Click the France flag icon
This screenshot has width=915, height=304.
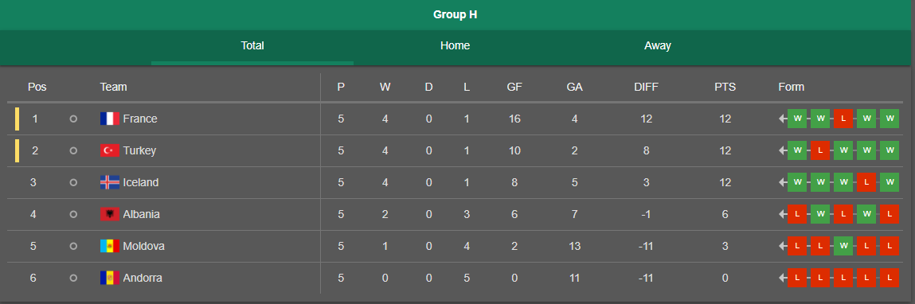(110, 119)
